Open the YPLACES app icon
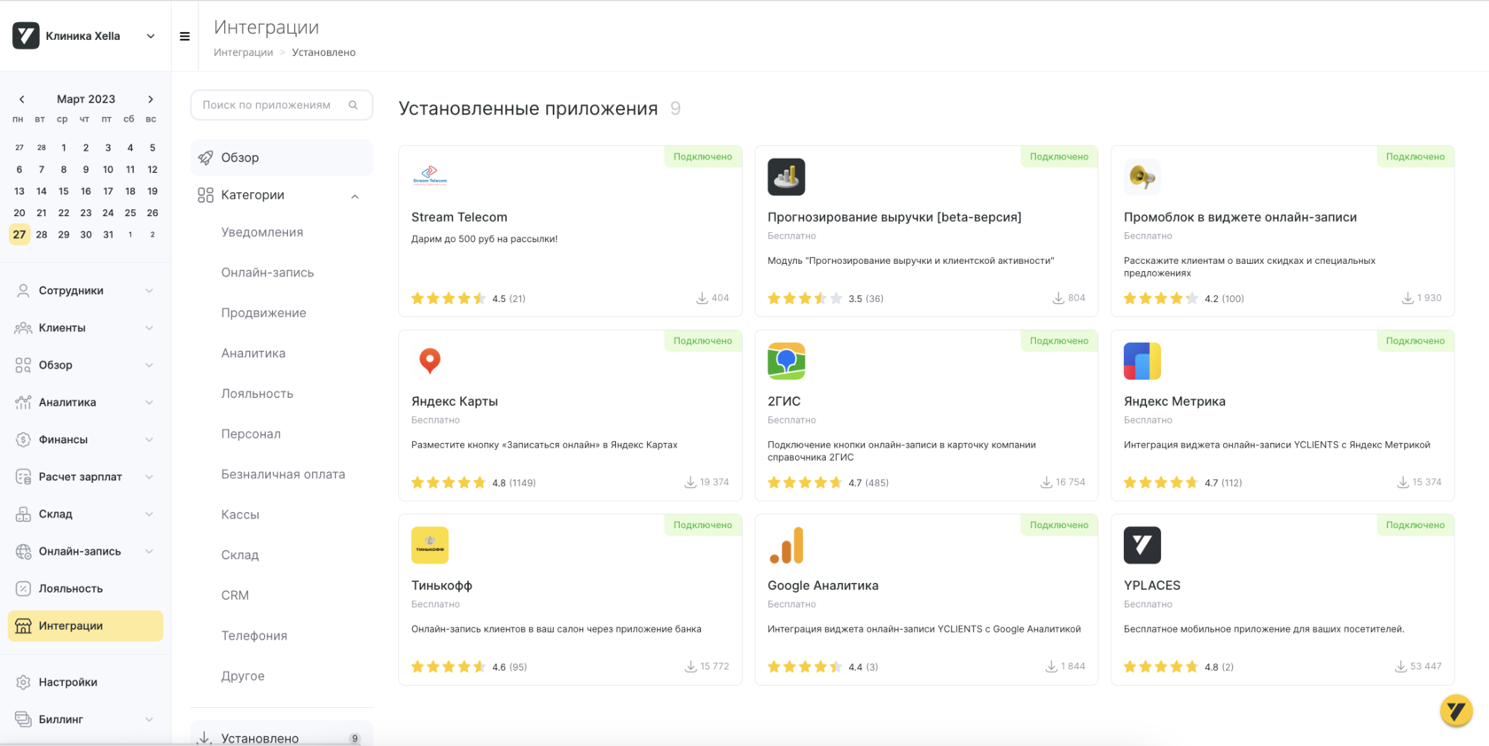The height and width of the screenshot is (746, 1489). coord(1142,545)
